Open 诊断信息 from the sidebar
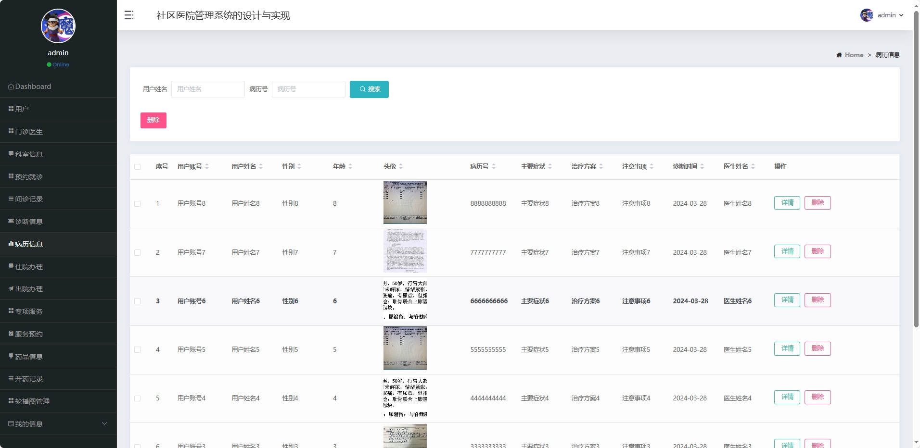The width and height of the screenshot is (920, 448). point(58,221)
